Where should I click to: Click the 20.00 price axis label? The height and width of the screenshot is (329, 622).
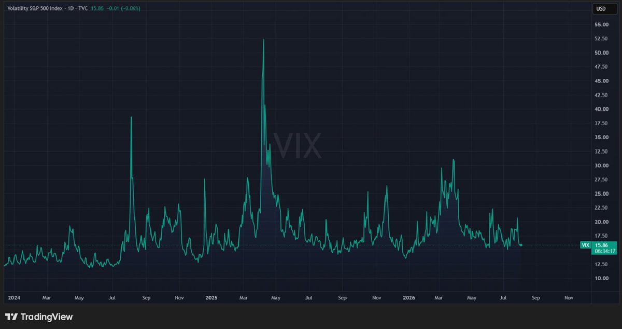click(x=601, y=222)
